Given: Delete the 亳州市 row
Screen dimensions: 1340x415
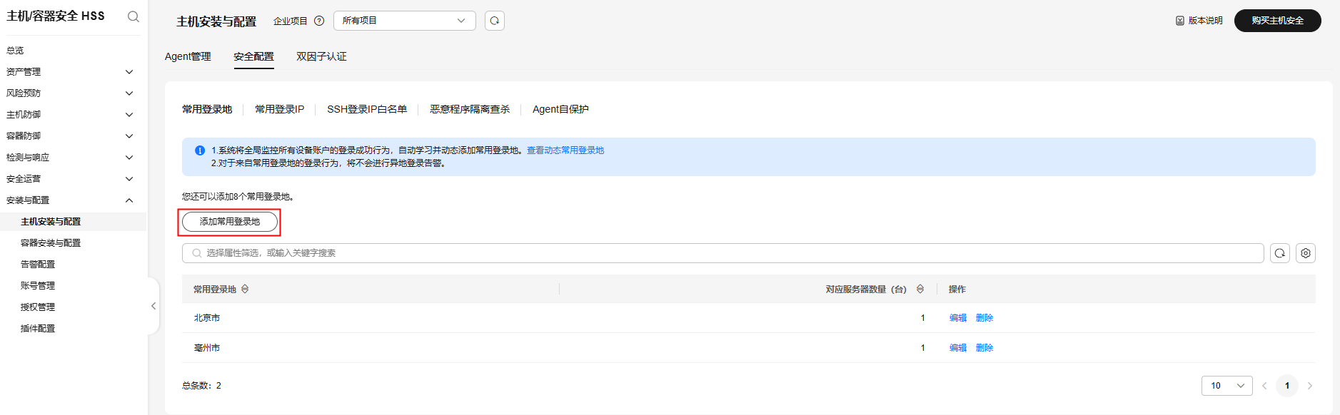Looking at the screenshot, I should coord(984,348).
